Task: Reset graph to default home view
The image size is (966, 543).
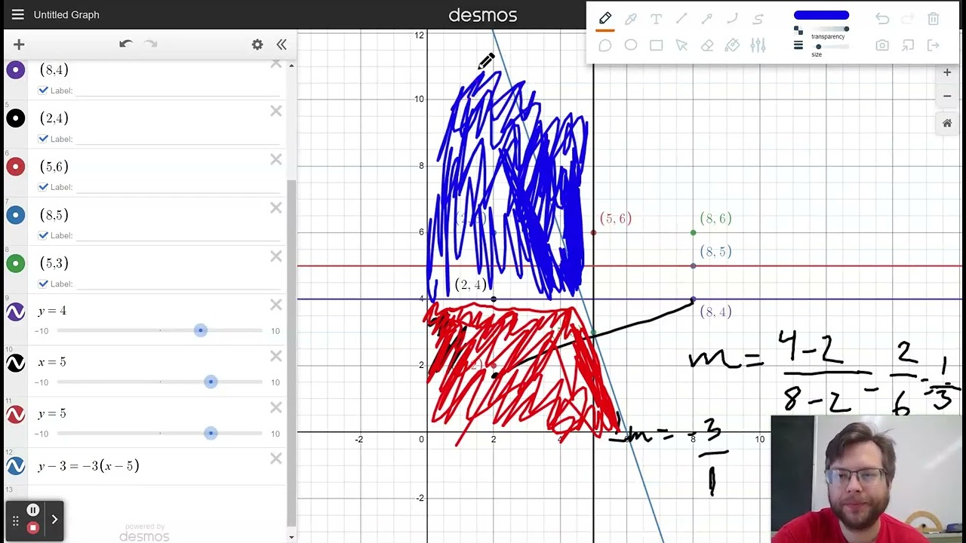Action: point(947,123)
